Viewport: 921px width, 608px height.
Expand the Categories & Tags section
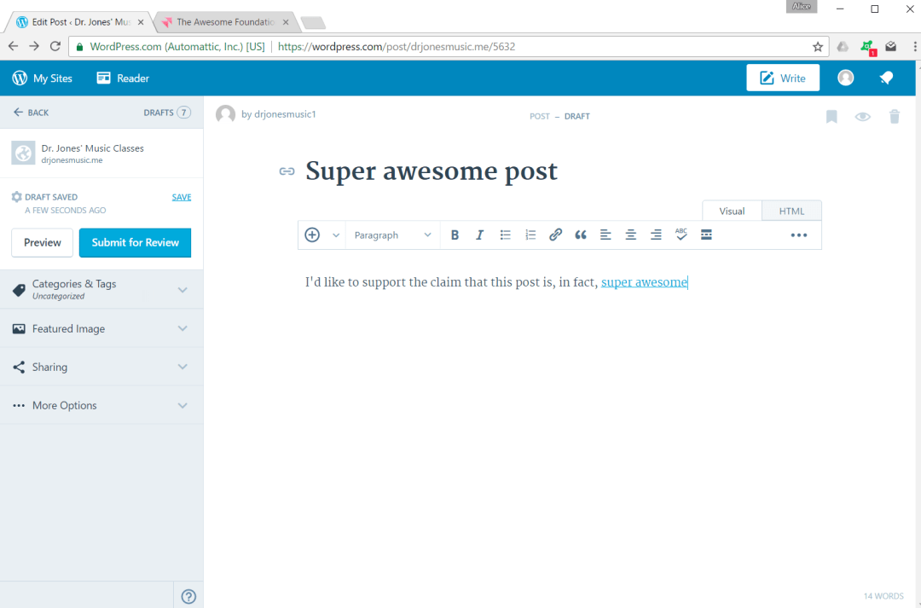point(101,289)
